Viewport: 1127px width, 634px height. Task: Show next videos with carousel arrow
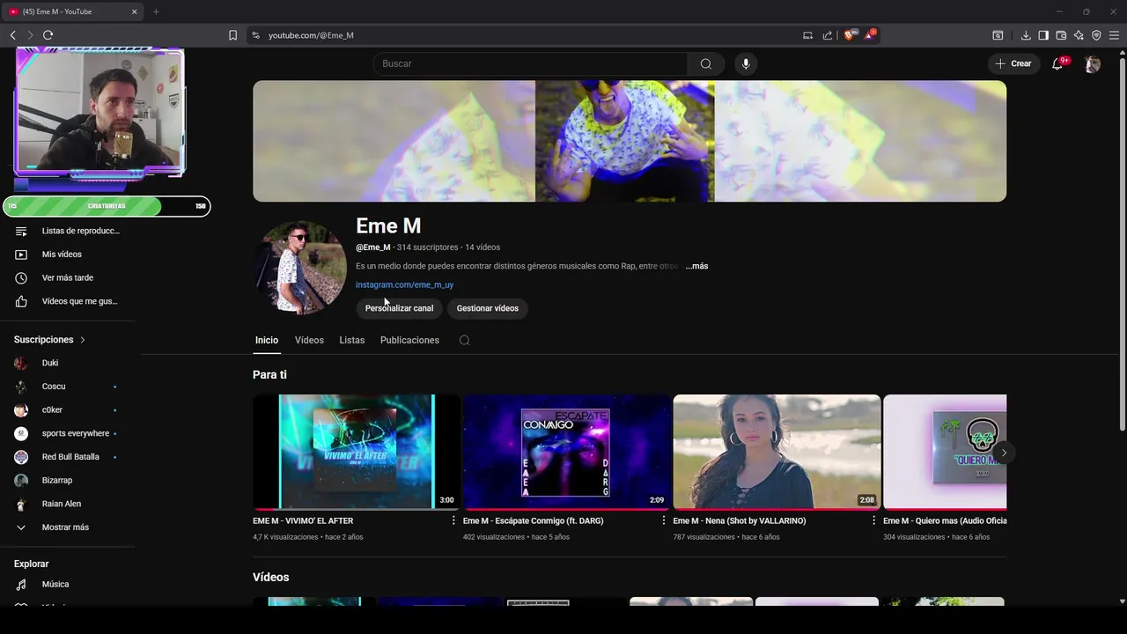(1004, 453)
